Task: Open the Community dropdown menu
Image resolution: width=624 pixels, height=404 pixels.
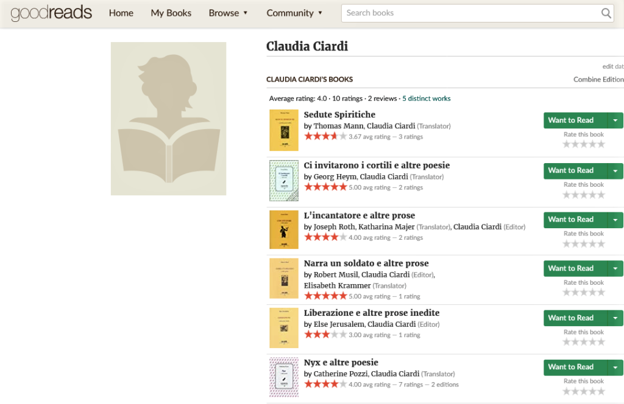Action: tap(294, 13)
